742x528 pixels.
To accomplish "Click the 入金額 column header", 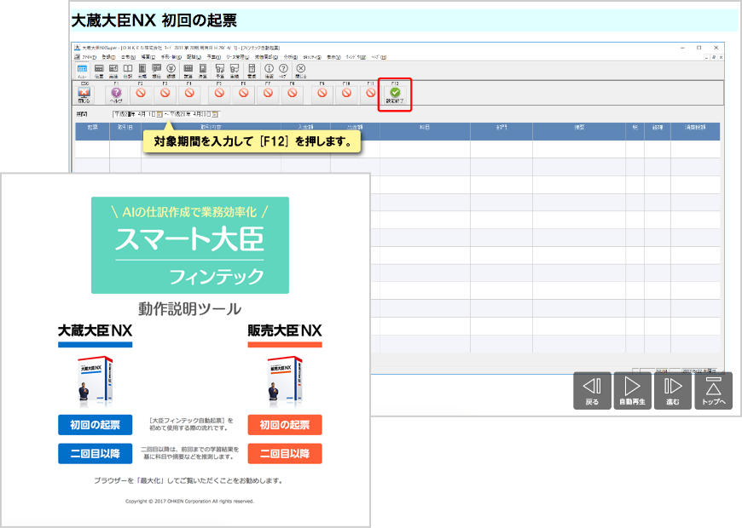I will click(305, 128).
